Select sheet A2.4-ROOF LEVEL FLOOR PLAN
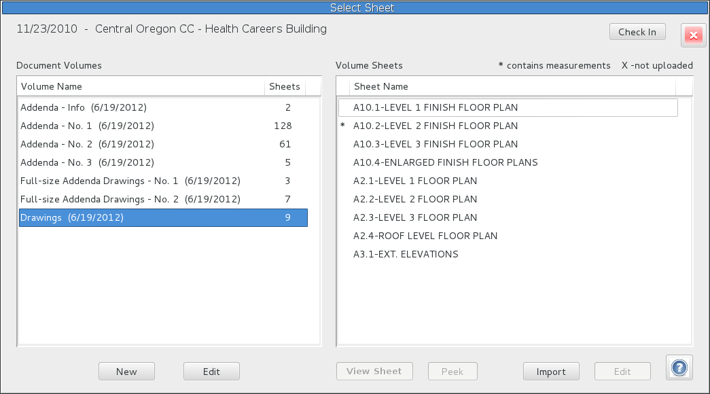710x394 pixels. point(508,236)
